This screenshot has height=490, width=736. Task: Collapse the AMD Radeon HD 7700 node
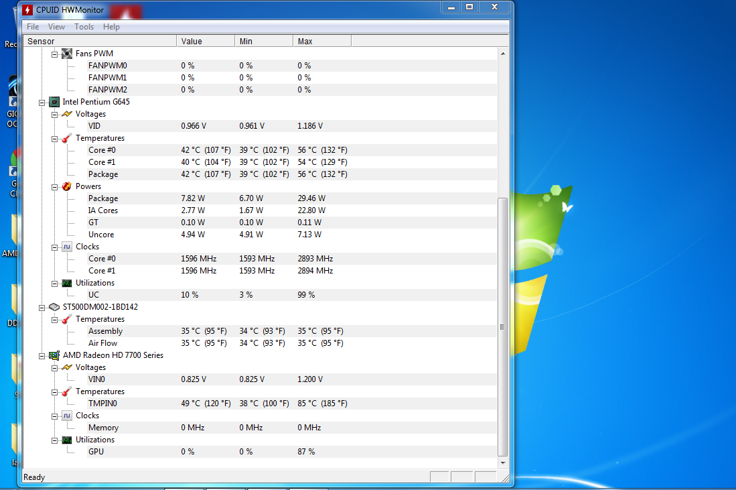(42, 356)
